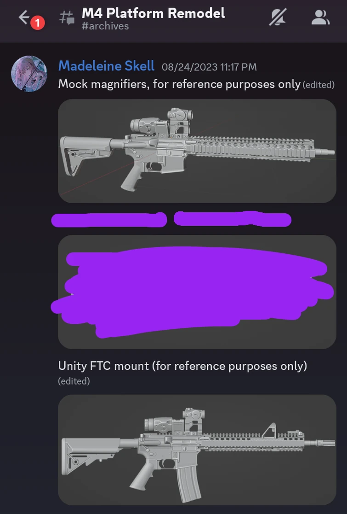This screenshot has height=514, width=347.
Task: Click the thread hash icon beside the title
Action: coord(67,18)
